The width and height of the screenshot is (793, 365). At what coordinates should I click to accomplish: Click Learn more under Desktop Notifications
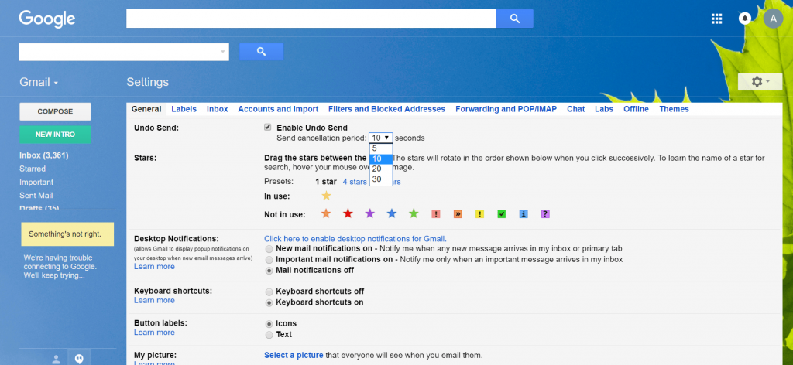[154, 267]
